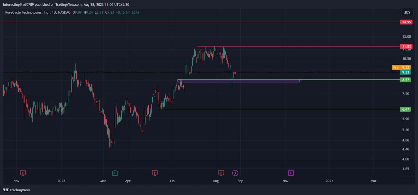This screenshot has width=418, height=195.
Task: Click the 11.83 red price label
Action: pos(406,46)
